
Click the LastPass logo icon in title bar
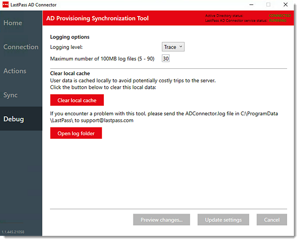[x=5, y=4]
